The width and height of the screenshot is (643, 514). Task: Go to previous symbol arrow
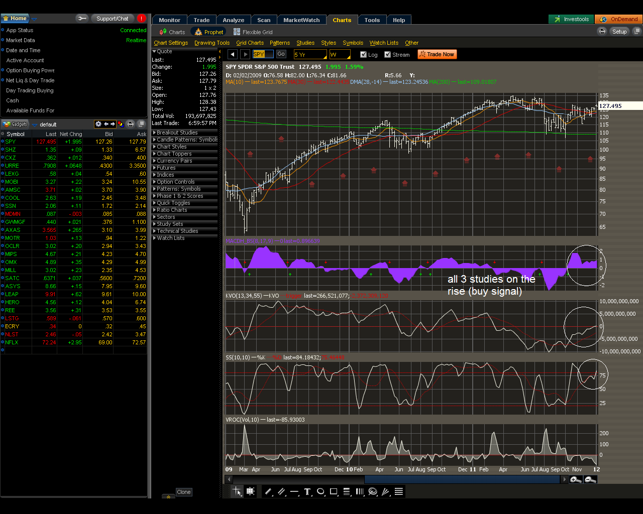[232, 54]
